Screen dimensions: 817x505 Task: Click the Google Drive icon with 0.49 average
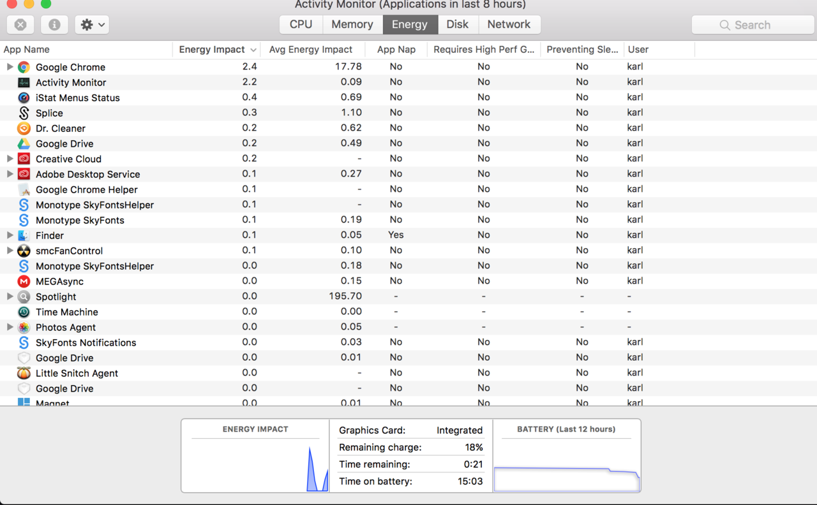coord(24,143)
